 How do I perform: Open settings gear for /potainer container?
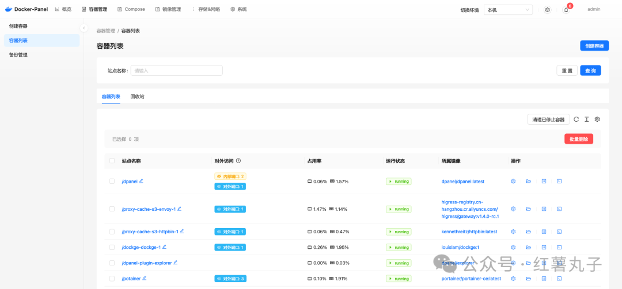pyautogui.click(x=513, y=279)
